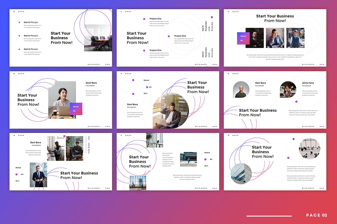
Task: Select the PAGE 02 label
Action: 317,215
